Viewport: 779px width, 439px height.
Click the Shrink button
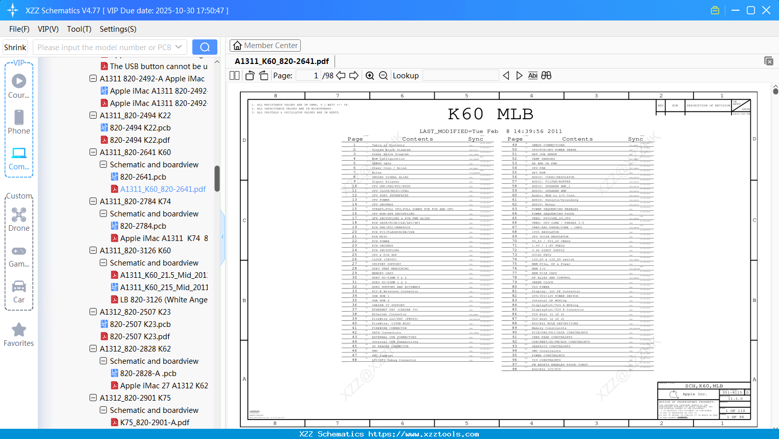pyautogui.click(x=15, y=47)
